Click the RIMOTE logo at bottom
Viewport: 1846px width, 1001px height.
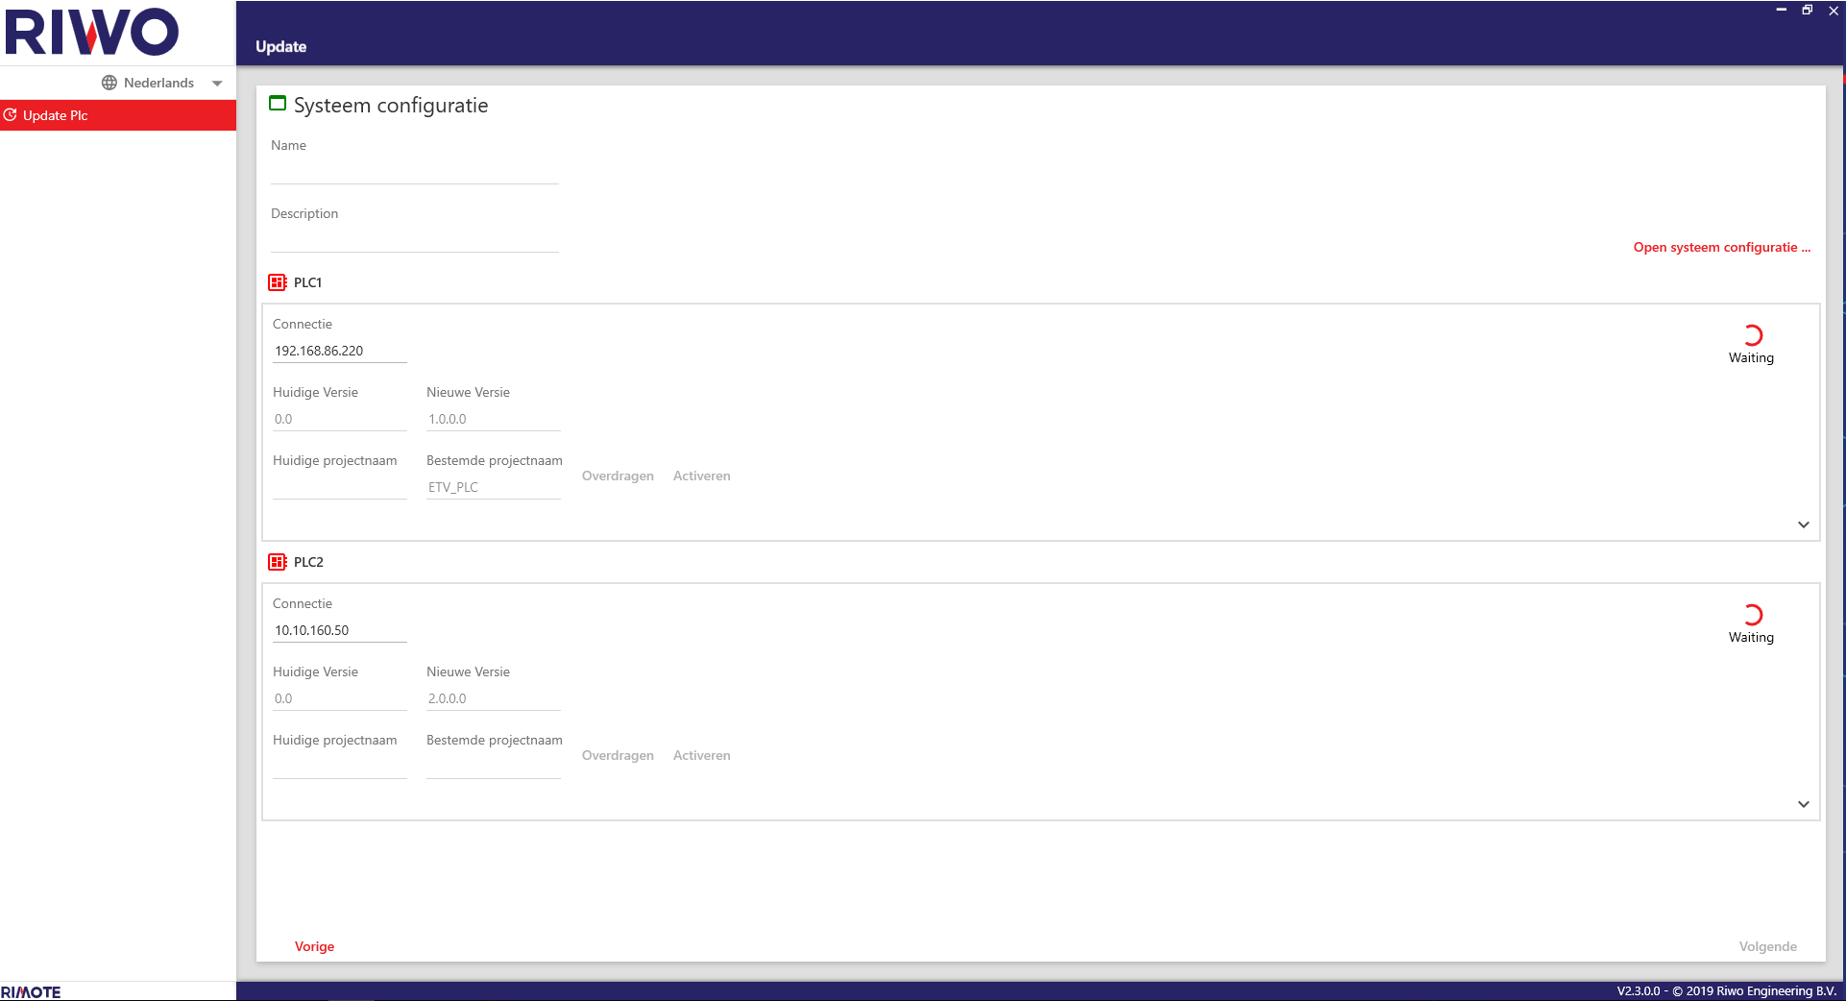click(x=31, y=992)
